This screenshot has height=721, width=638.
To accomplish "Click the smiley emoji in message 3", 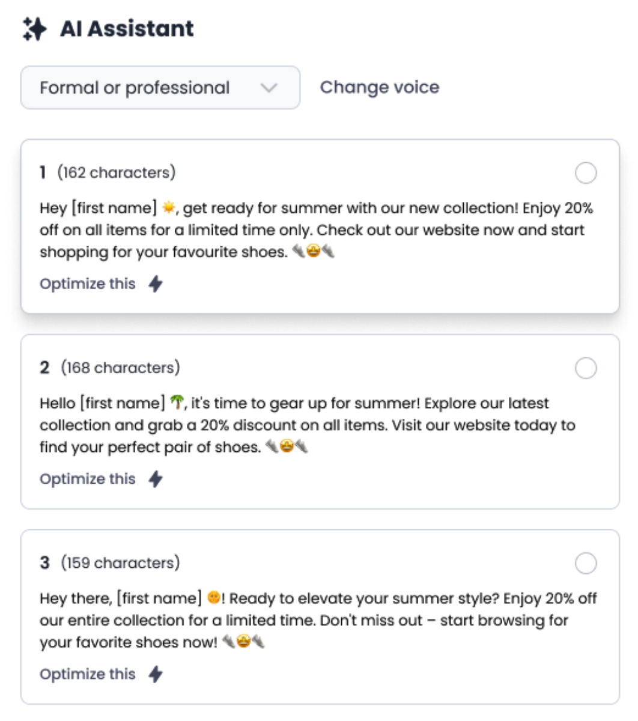I will (x=213, y=598).
